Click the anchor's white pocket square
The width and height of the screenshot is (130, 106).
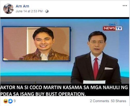(x=109, y=69)
